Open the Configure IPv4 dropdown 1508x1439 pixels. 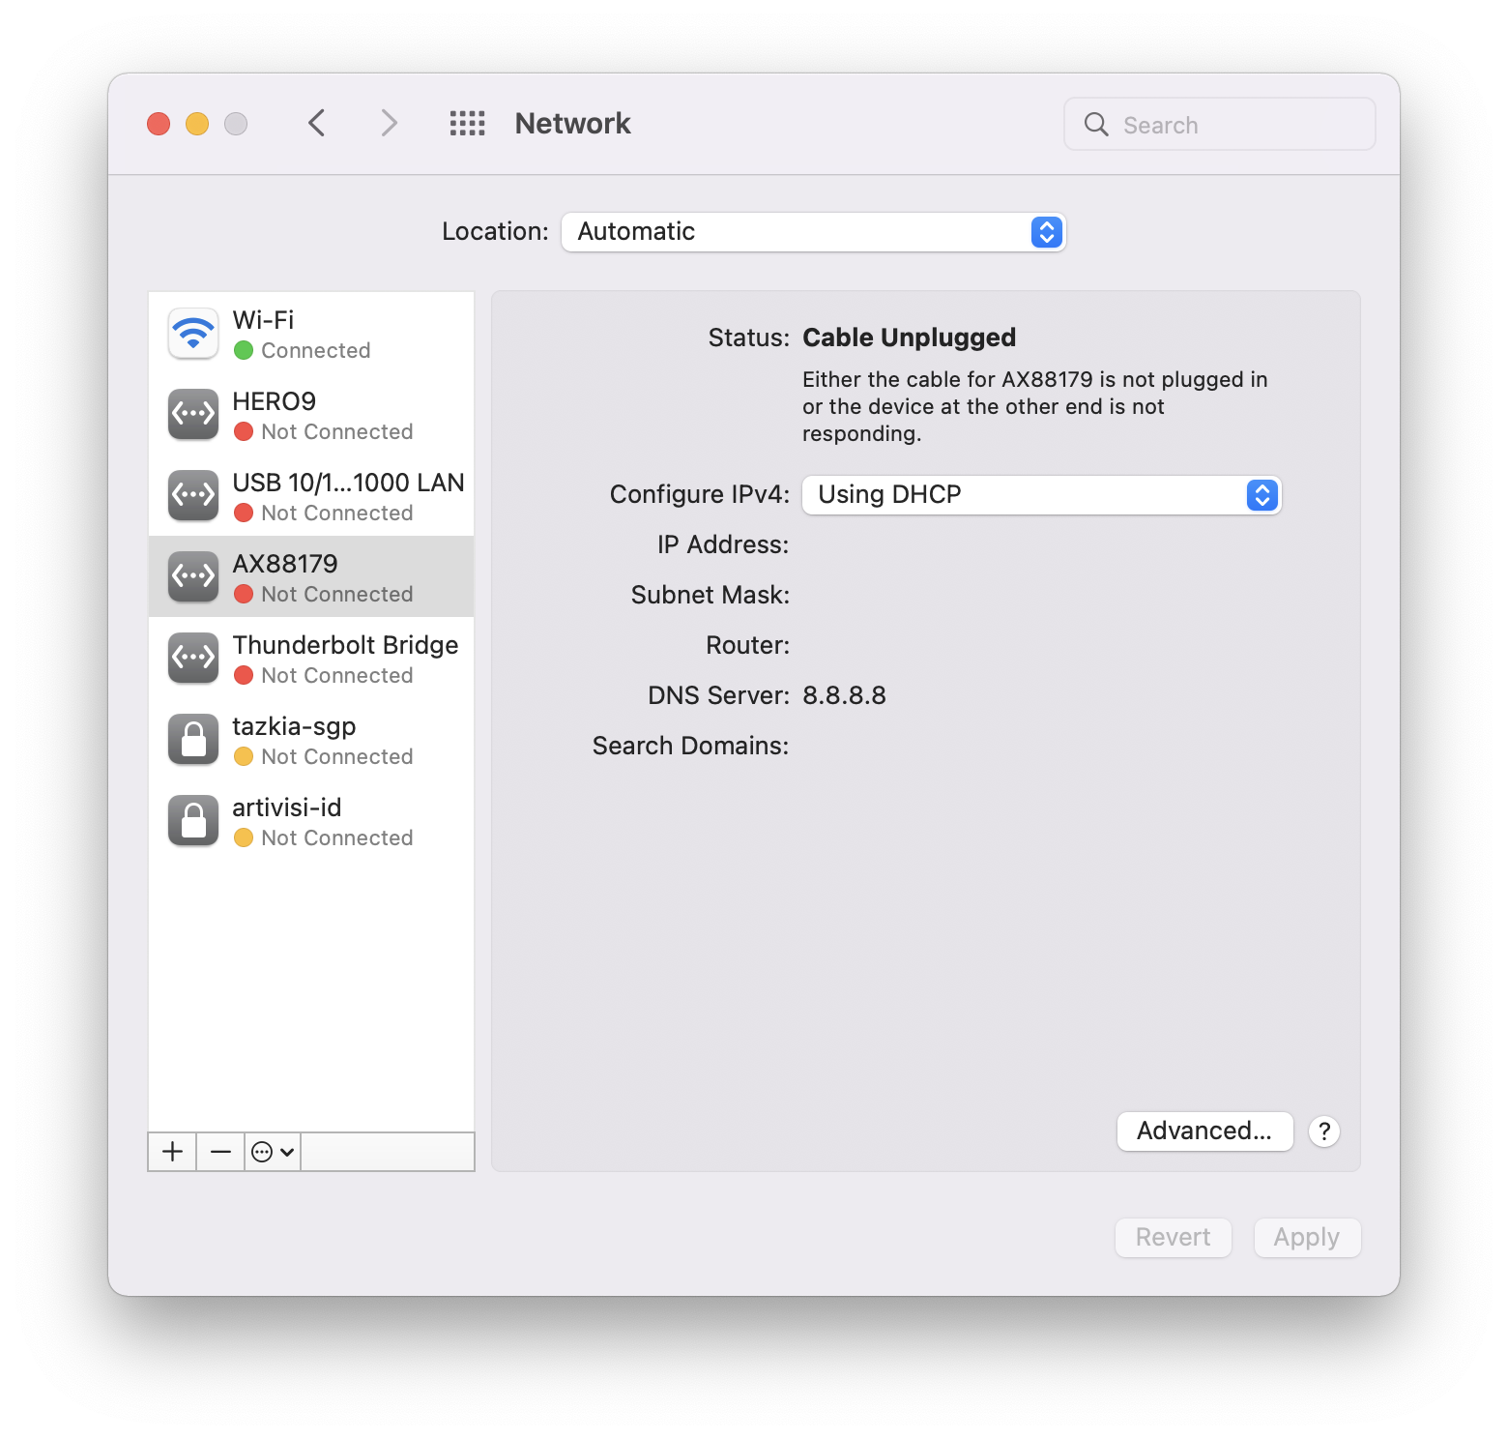[1042, 495]
